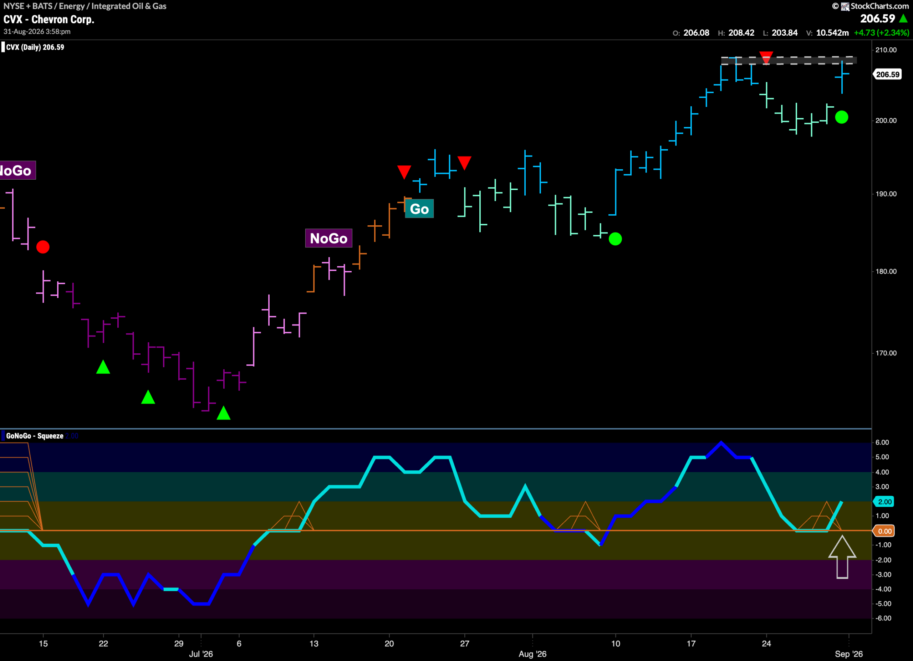The height and width of the screenshot is (661, 913).
Task: Click the green up-triangle near June 22
Action: pyautogui.click(x=103, y=367)
